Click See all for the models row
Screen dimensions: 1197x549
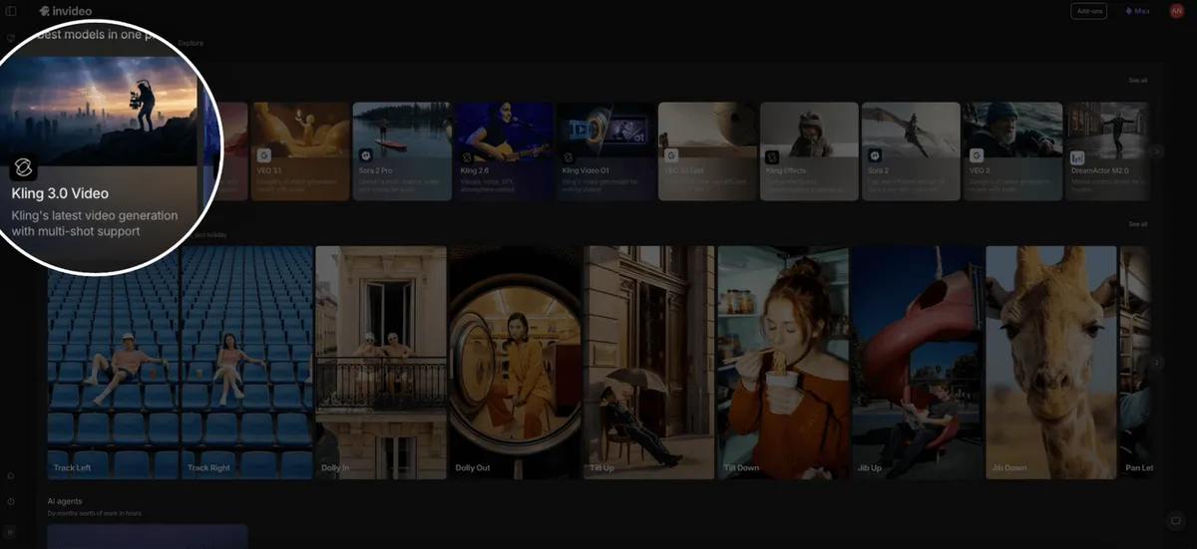point(1137,80)
